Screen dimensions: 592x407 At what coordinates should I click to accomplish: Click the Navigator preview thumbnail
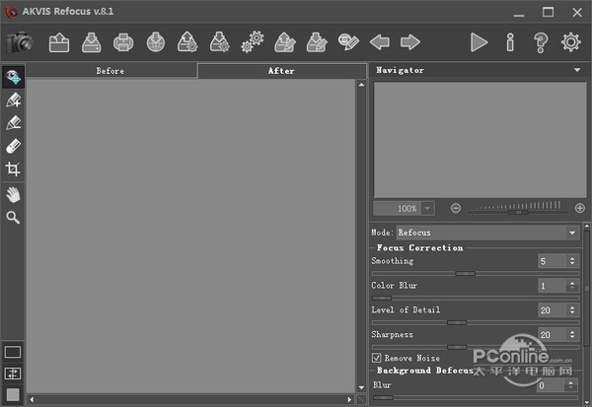480,140
